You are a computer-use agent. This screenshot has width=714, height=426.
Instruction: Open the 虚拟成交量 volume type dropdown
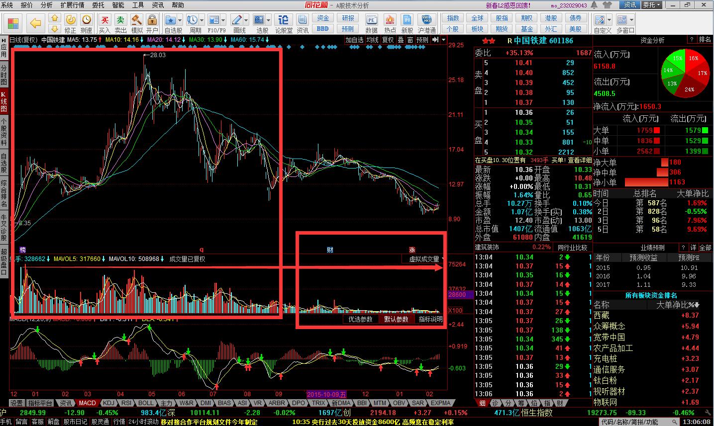point(424,259)
